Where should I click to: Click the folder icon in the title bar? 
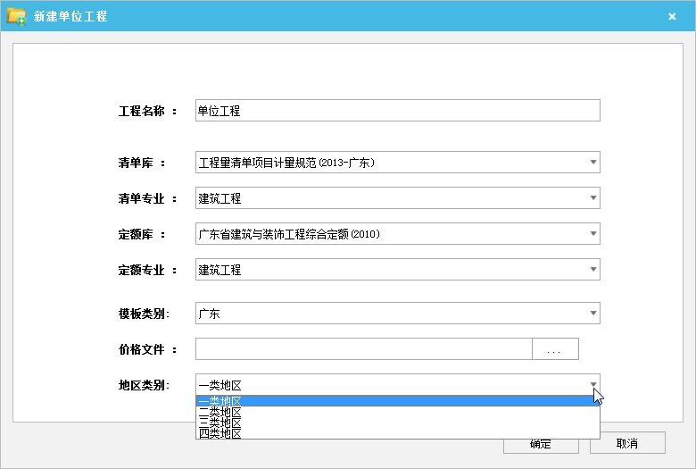click(16, 16)
